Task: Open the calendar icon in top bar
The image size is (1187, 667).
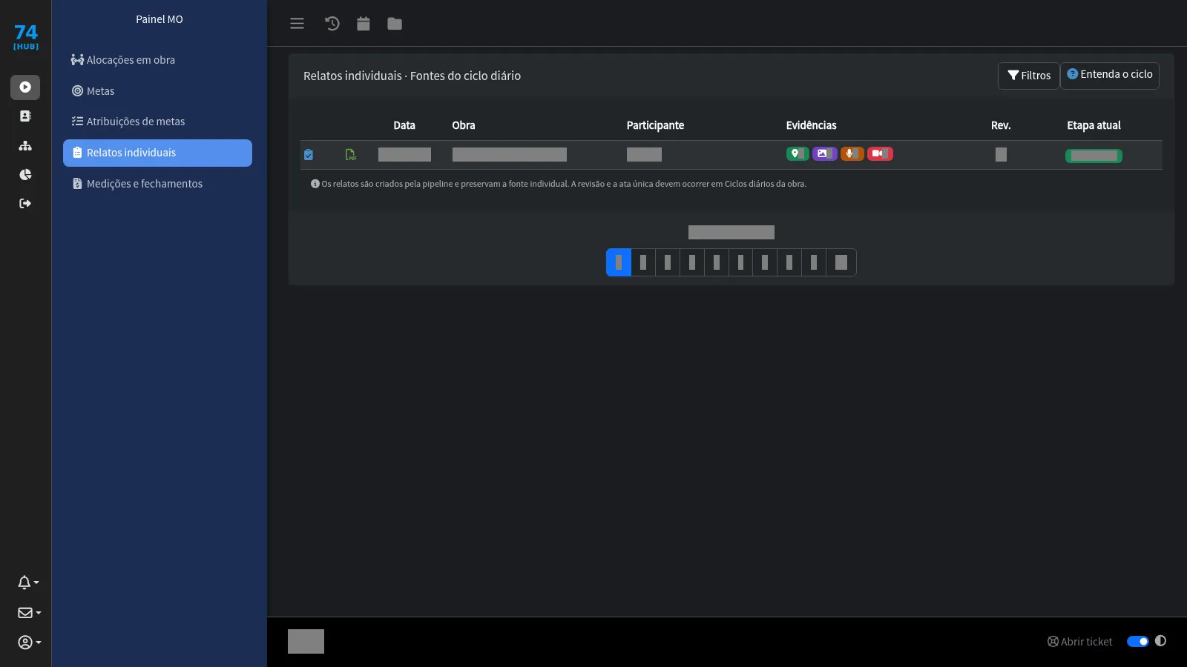Action: tap(363, 24)
